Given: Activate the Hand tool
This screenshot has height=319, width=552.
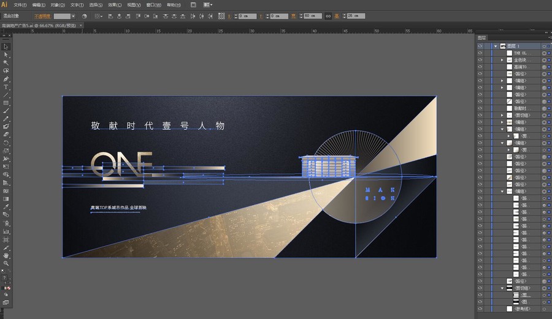Looking at the screenshot, I should click(x=6, y=255).
